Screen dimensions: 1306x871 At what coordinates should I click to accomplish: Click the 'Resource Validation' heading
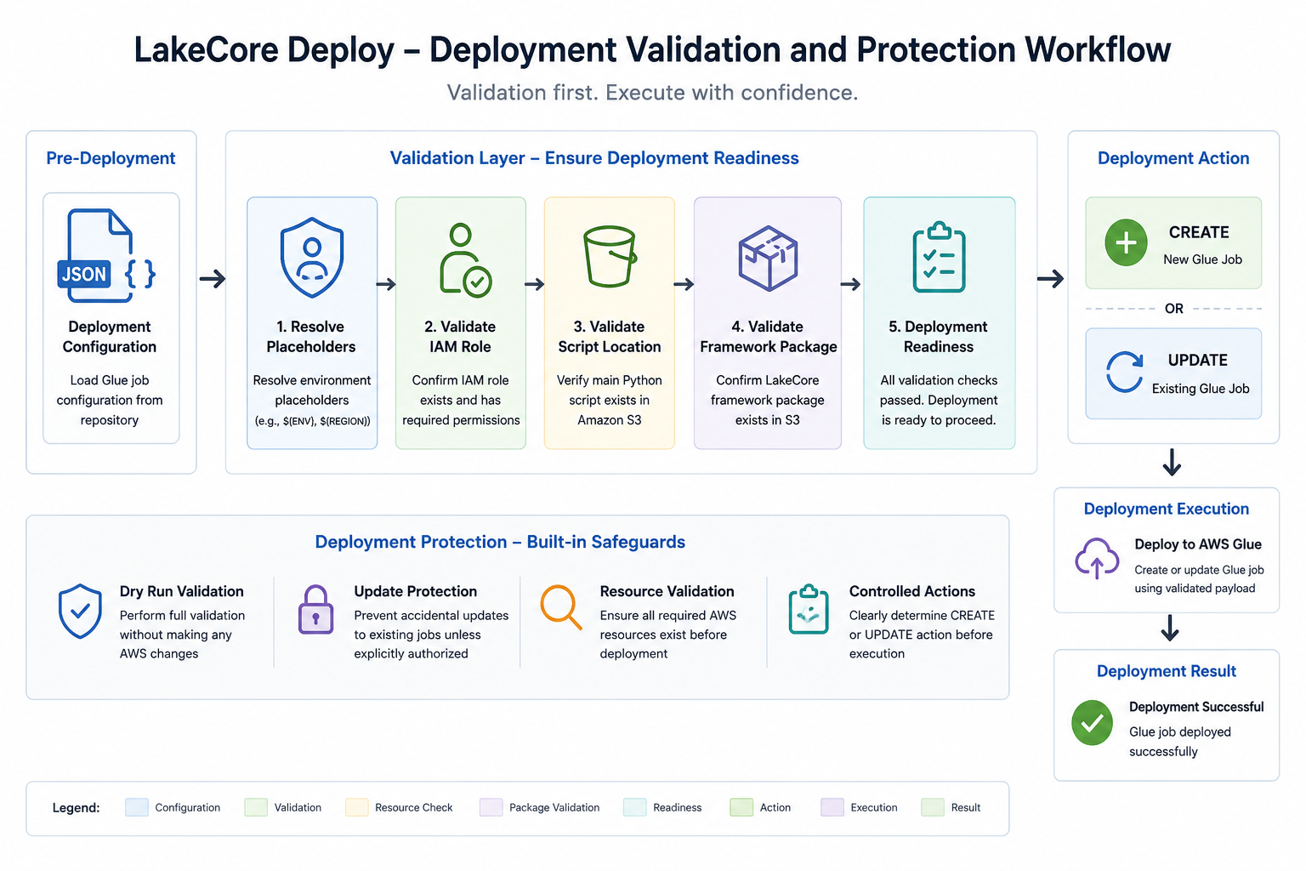667,591
